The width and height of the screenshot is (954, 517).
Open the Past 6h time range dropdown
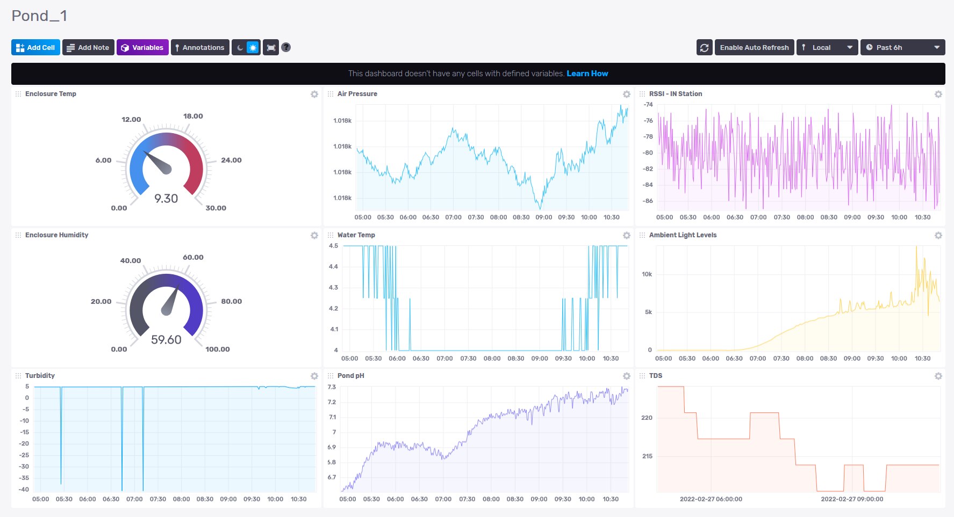pos(902,48)
